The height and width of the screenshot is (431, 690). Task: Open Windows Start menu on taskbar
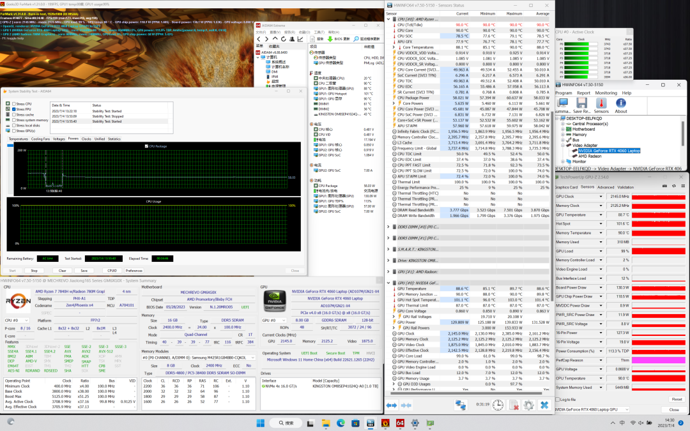(261, 423)
